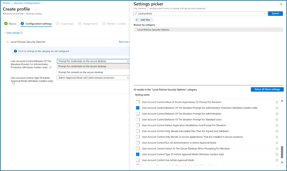Viewport: 287px width, 171px height.
Task: Select Prompt for consent on the secure desktop
Action: [x=81, y=72]
